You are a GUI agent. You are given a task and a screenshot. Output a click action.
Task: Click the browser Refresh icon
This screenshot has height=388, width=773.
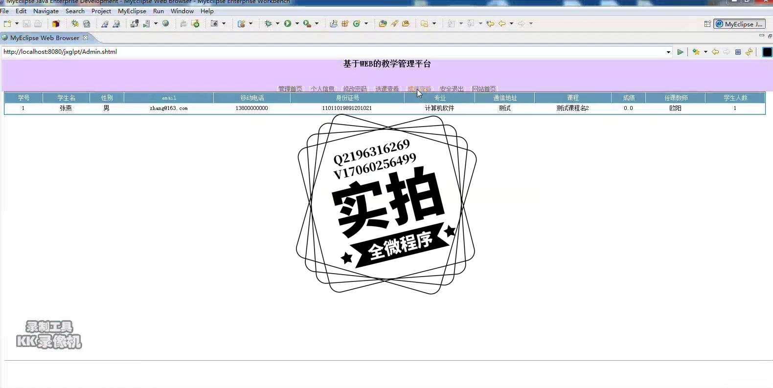click(x=749, y=52)
